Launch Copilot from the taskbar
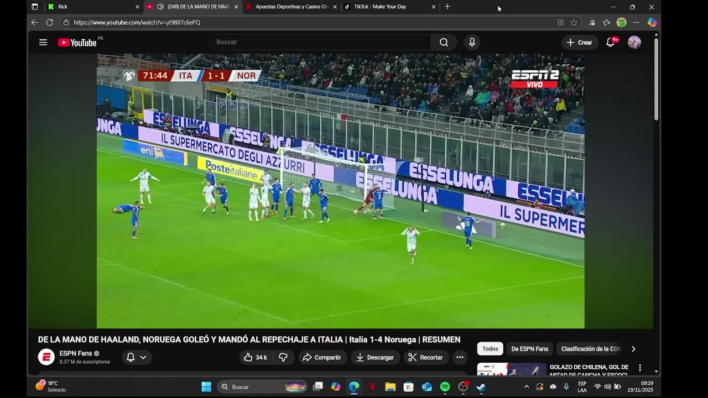This screenshot has width=708, height=398. (336, 387)
